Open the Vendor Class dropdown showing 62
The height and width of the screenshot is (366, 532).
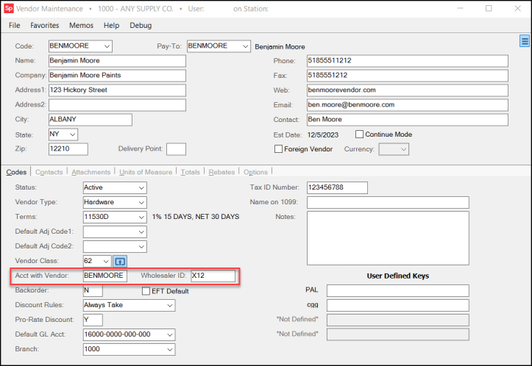106,262
